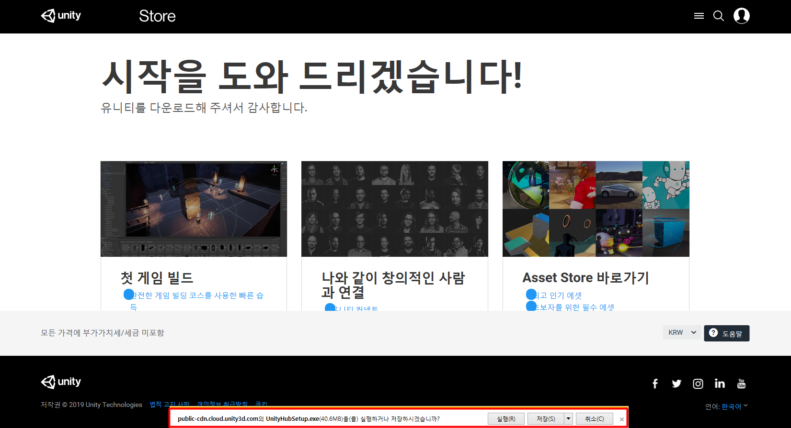Open the user account avatar icon
Image resolution: width=791 pixels, height=428 pixels.
(x=742, y=16)
